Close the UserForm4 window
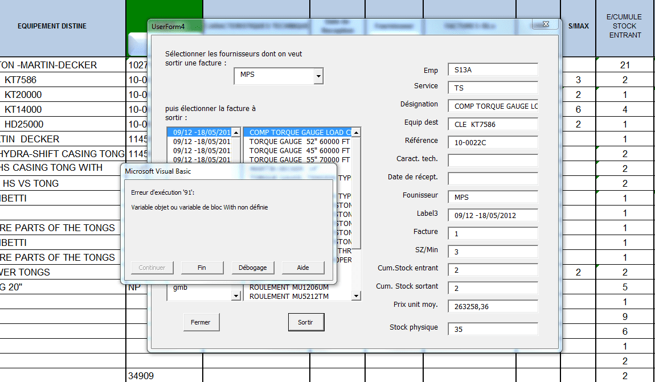Screen dimensions: 655x382 [543, 24]
